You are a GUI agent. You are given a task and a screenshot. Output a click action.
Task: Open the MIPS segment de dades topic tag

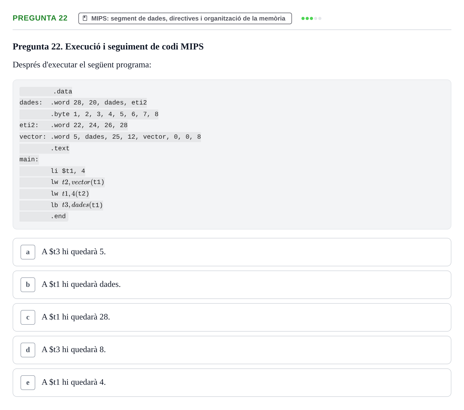tap(185, 18)
